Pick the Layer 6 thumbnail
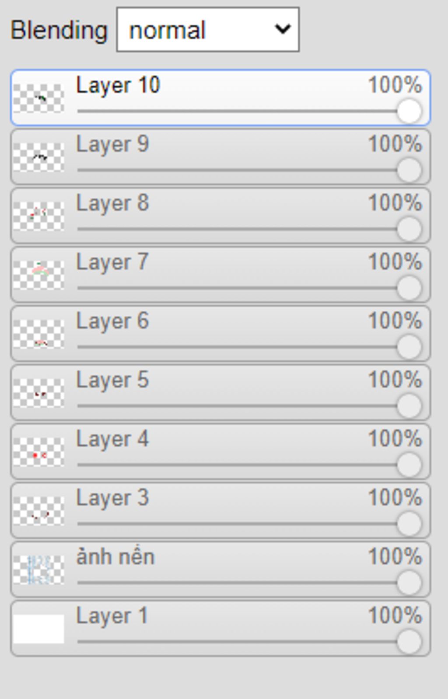 pos(38,334)
